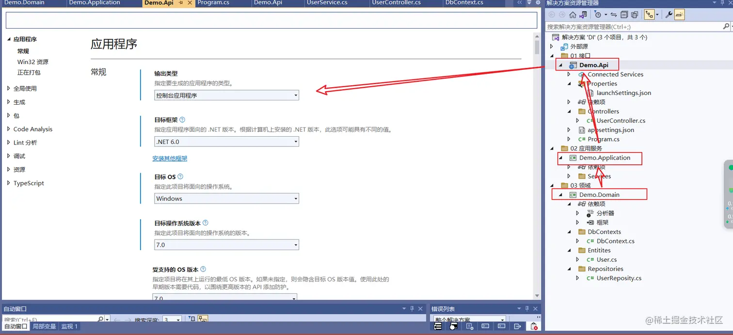Toggle the file nesting view button
The width and height of the screenshot is (733, 335).
[x=649, y=15]
